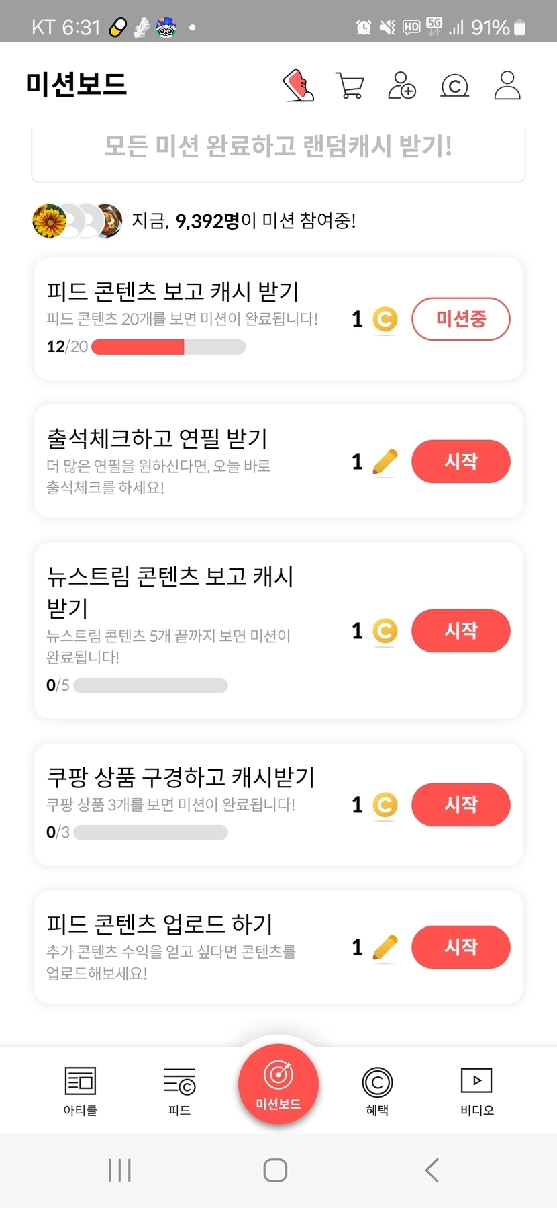This screenshot has height=1208, width=557.
Task: Switch to the 피드 tab
Action: click(x=179, y=1090)
